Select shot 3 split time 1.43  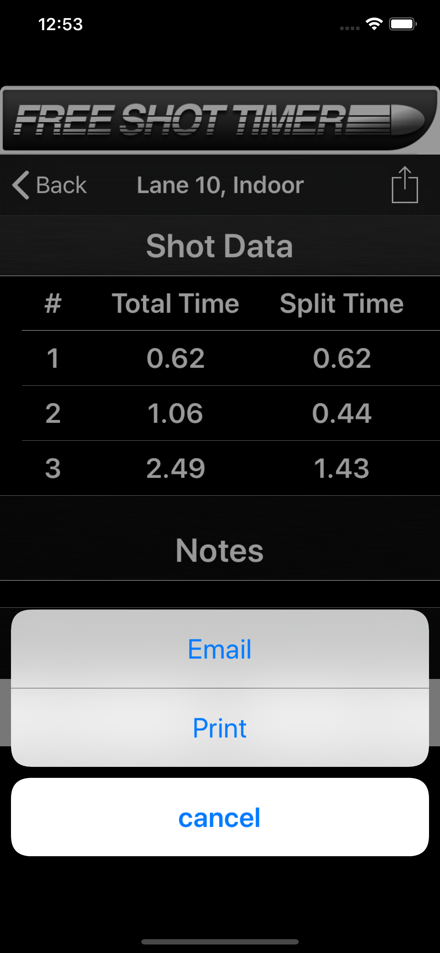tap(341, 468)
